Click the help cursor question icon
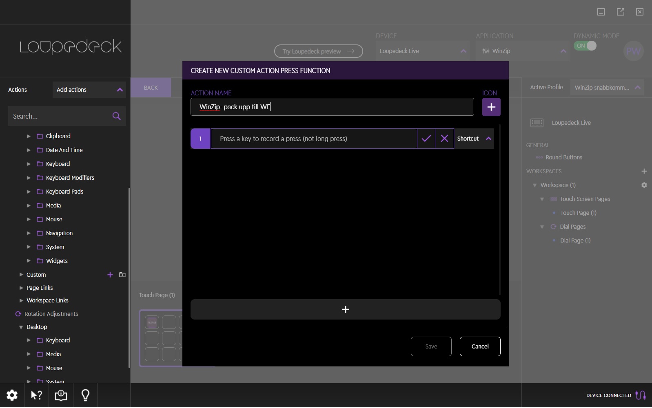The width and height of the screenshot is (652, 408). tap(37, 395)
